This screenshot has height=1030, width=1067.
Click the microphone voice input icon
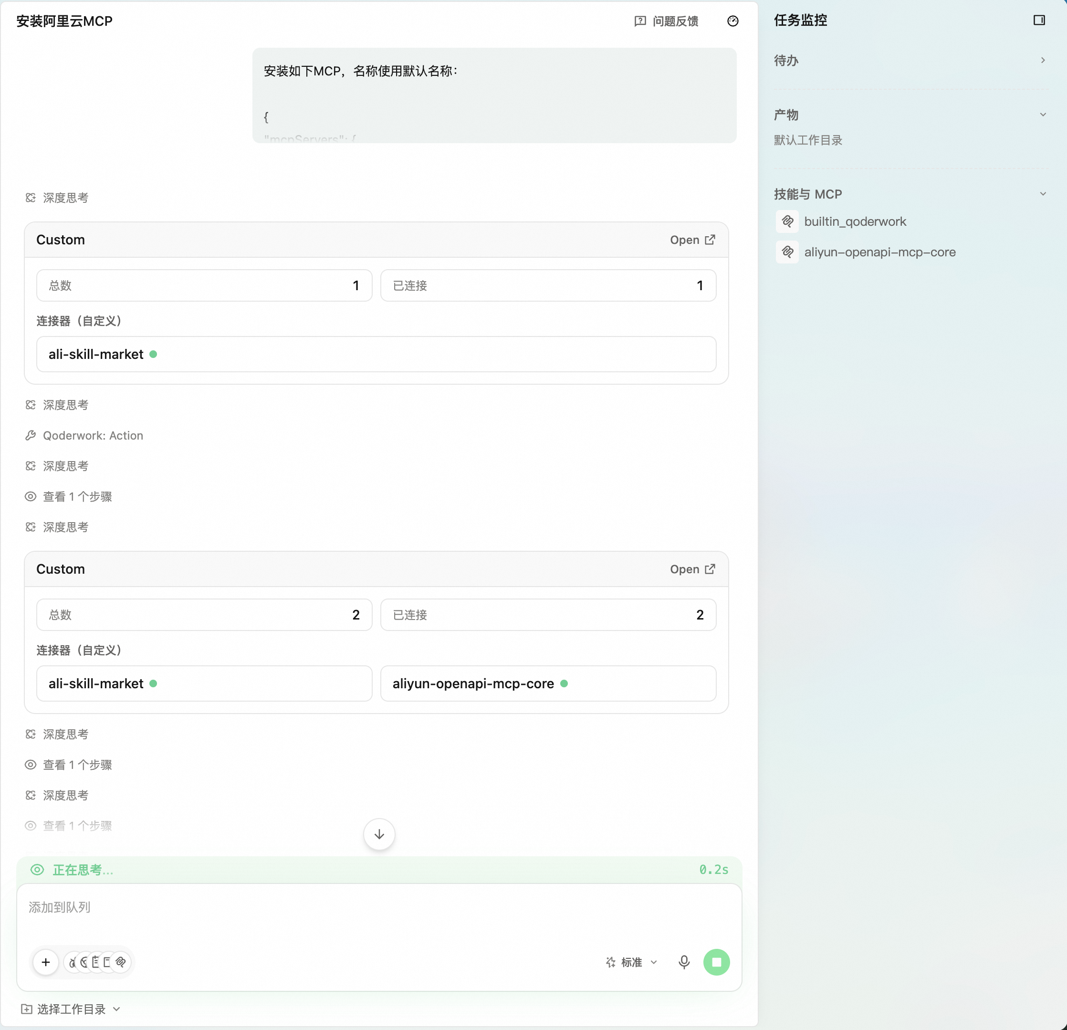click(x=684, y=963)
